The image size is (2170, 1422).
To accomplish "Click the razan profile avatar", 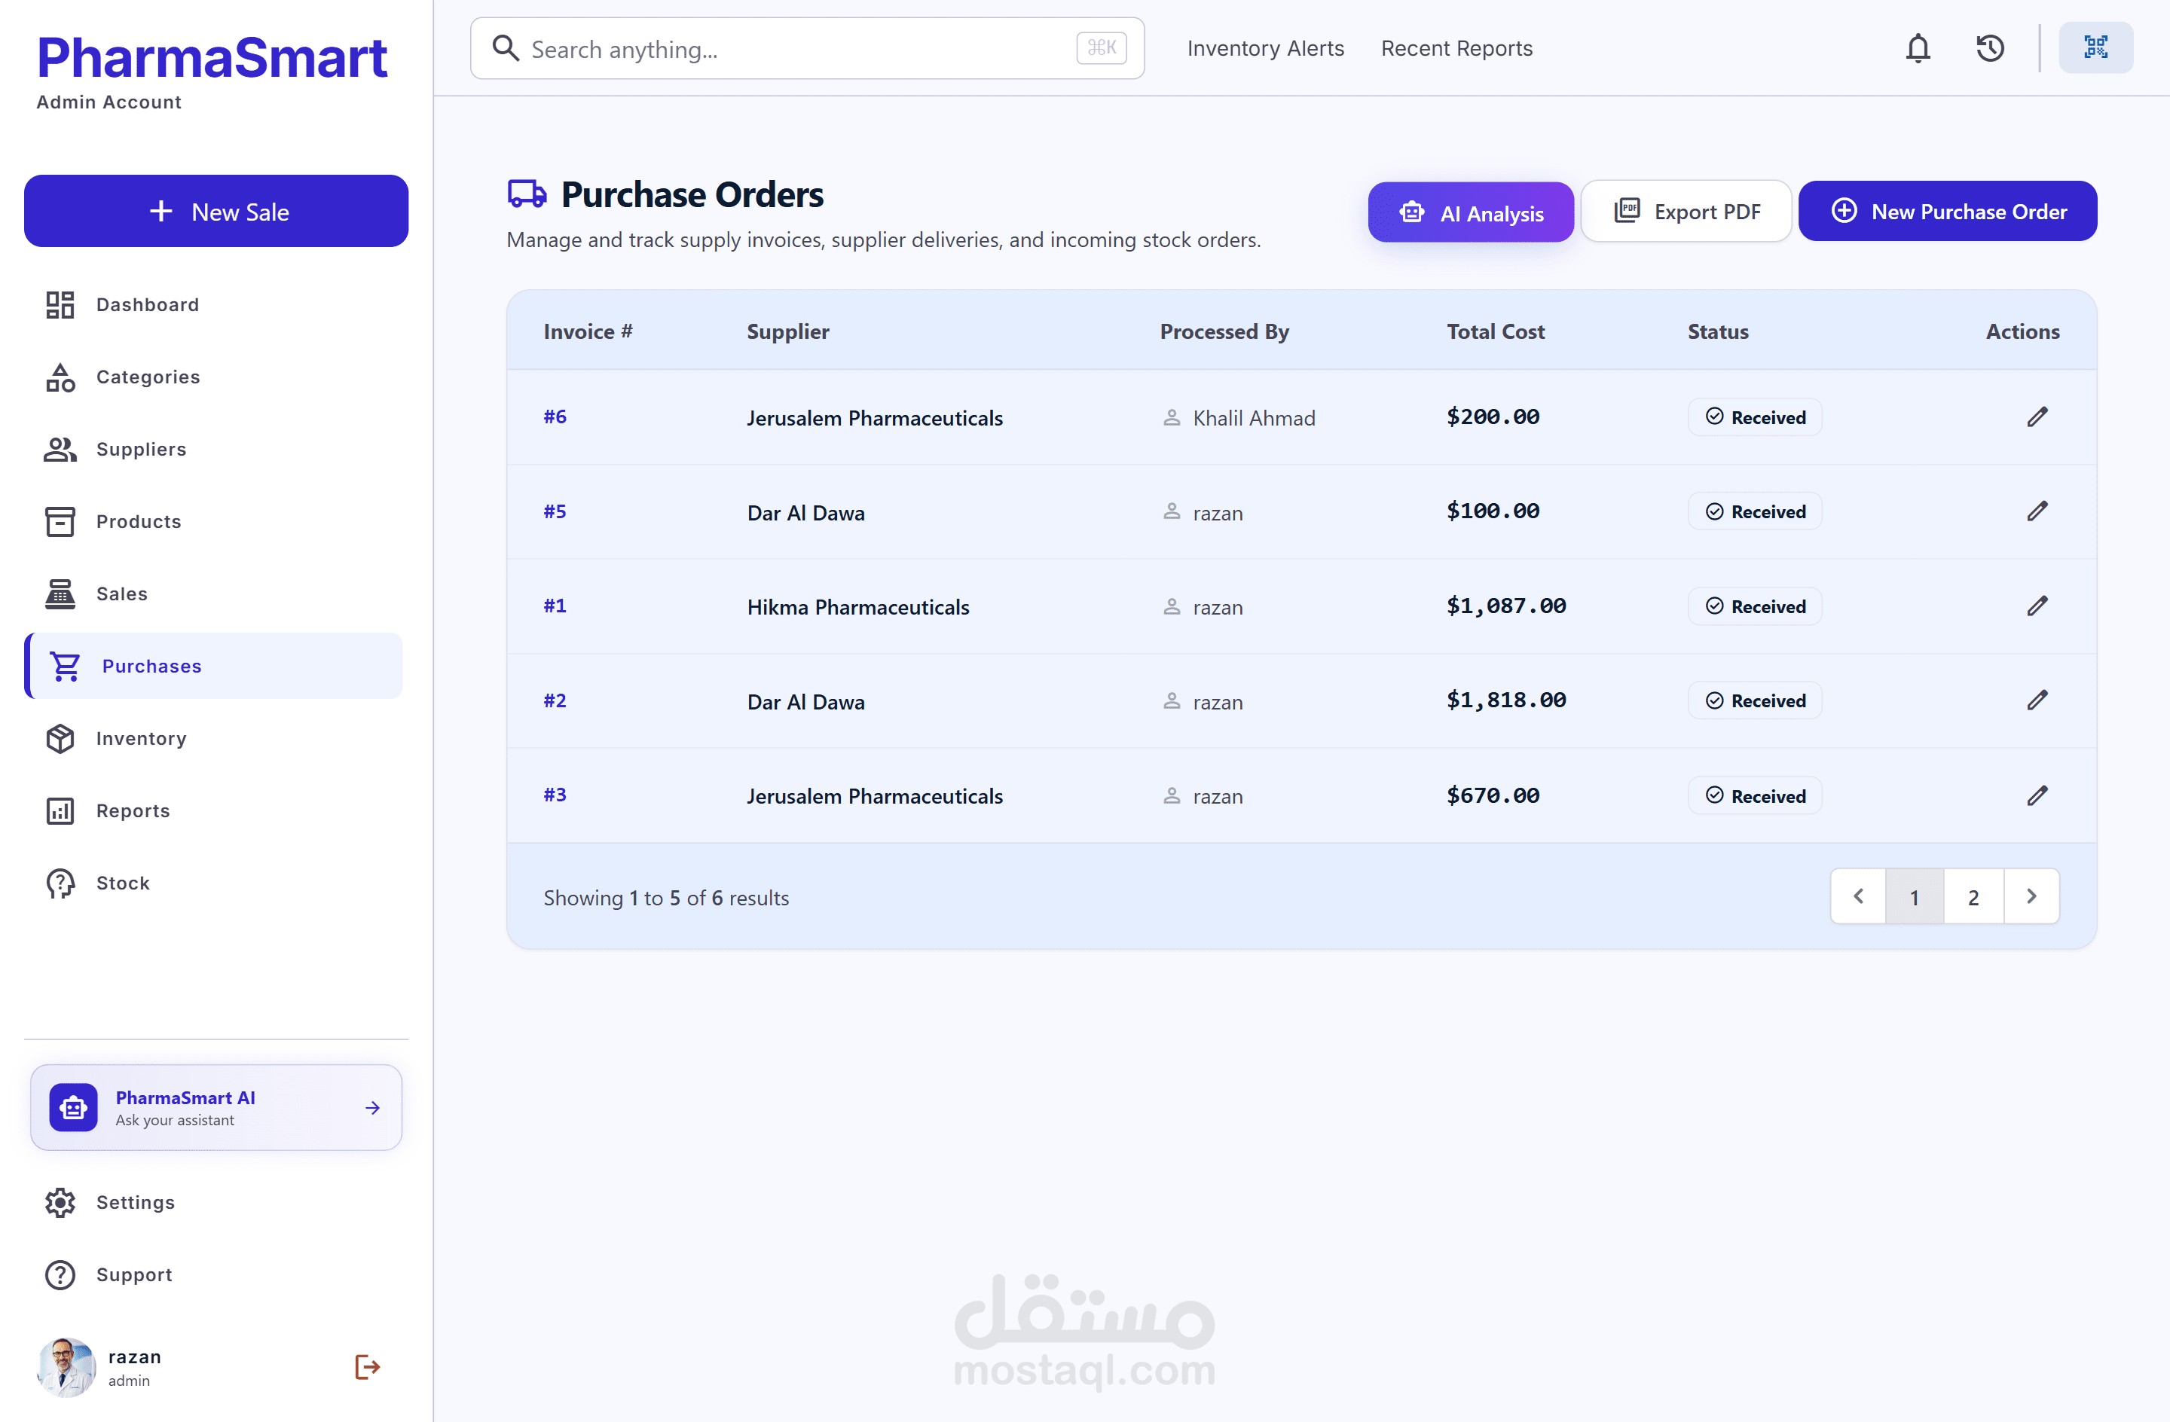I will pos(66,1366).
